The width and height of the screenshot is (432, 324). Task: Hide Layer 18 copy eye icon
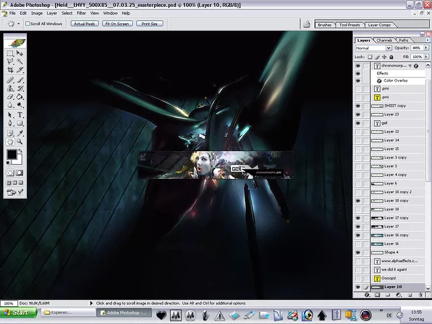[x=358, y=201]
